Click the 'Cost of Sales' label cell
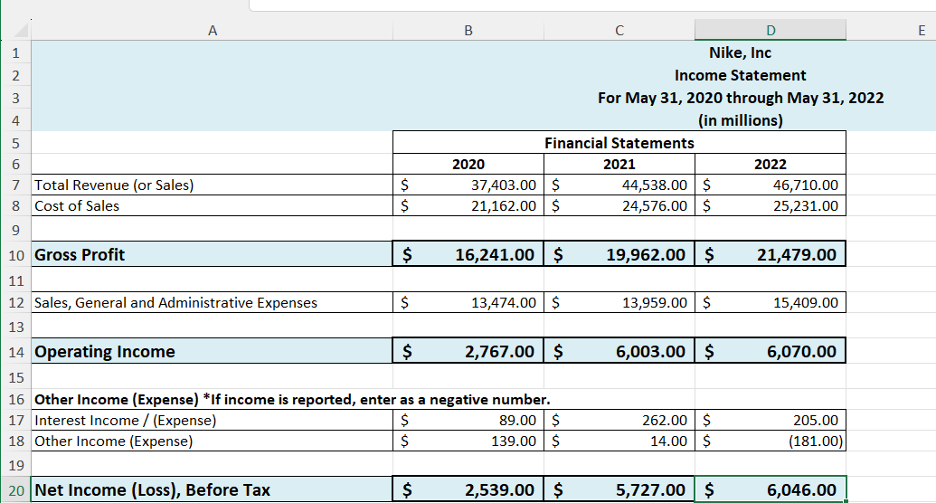The width and height of the screenshot is (936, 503). [212, 205]
